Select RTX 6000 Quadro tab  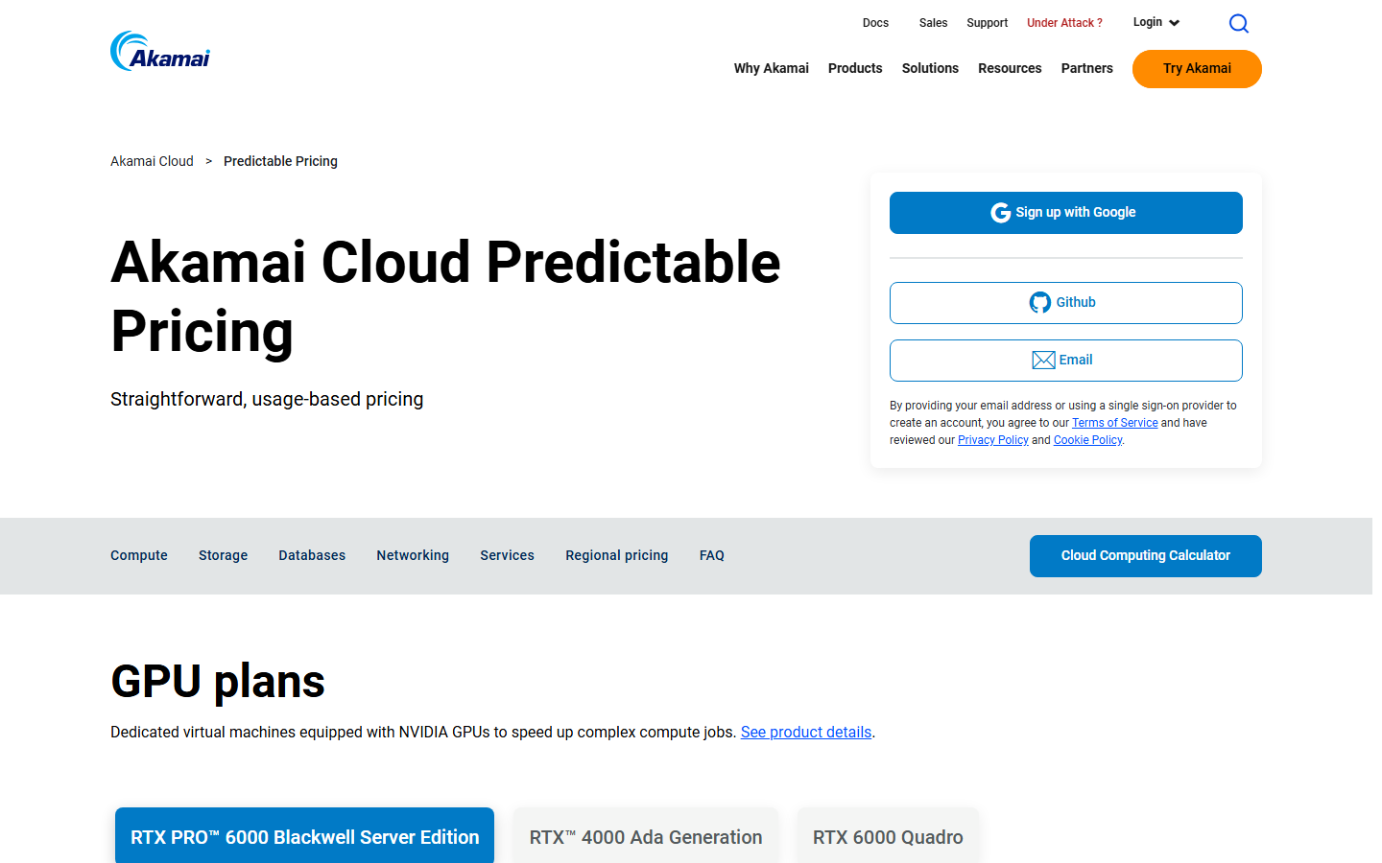[888, 836]
